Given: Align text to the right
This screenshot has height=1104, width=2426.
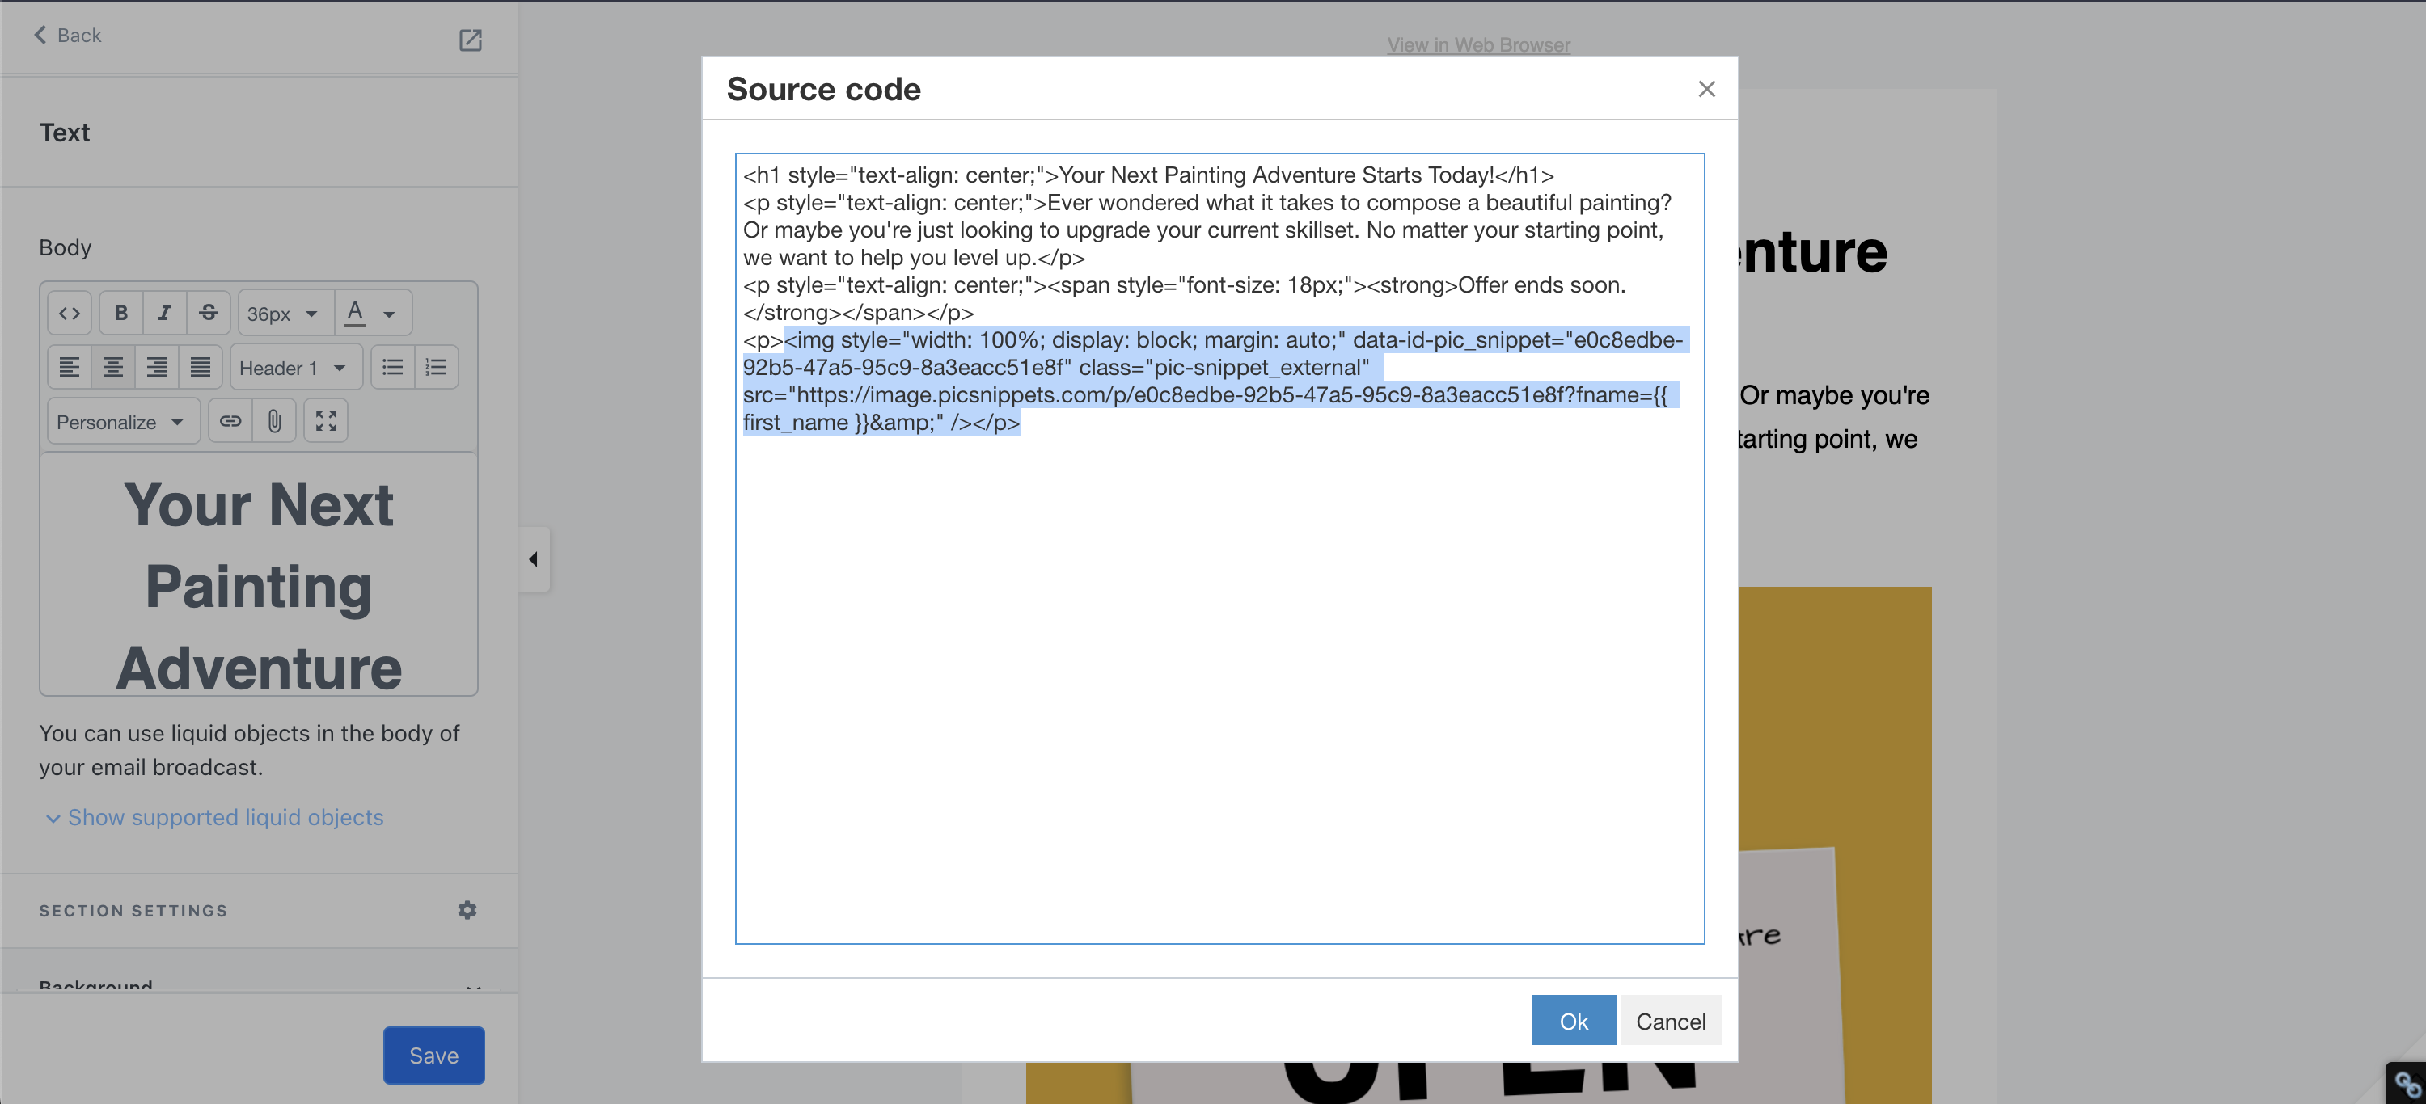Looking at the screenshot, I should click(156, 367).
